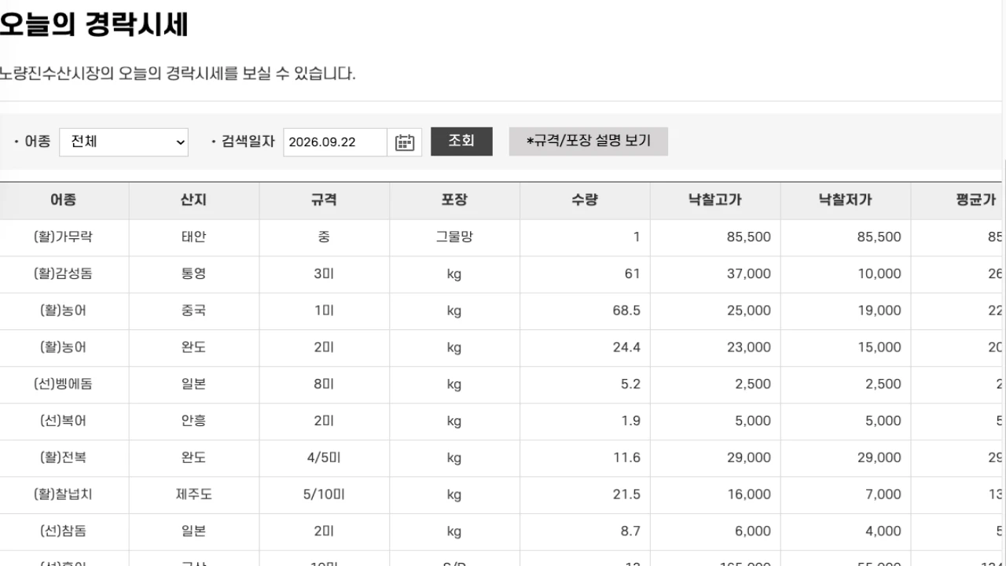Image resolution: width=1006 pixels, height=566 pixels.
Task: Click quantity 21.5 cell
Action: point(585,494)
